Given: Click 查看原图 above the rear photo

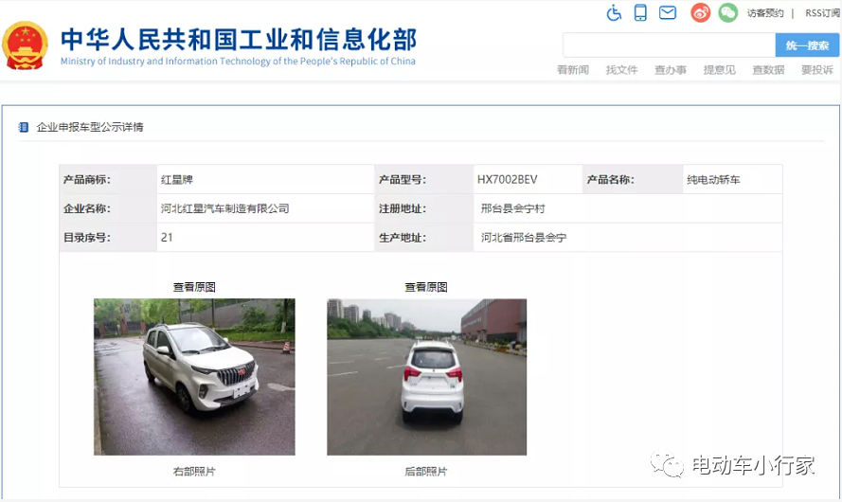Looking at the screenshot, I should (x=426, y=287).
